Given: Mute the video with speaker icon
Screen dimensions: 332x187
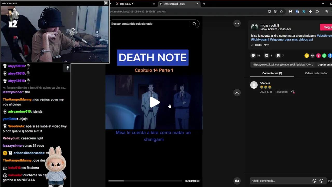Looking at the screenshot, I should tap(237, 181).
